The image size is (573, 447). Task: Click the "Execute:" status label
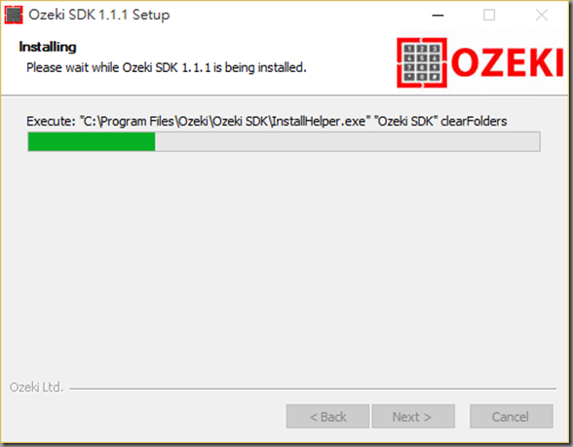(51, 121)
